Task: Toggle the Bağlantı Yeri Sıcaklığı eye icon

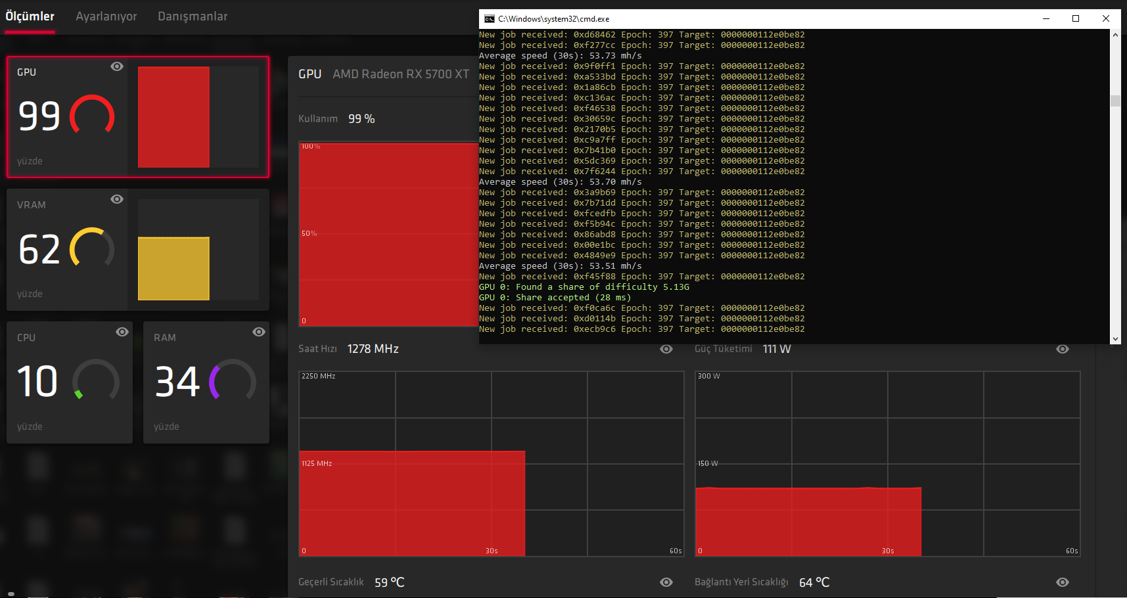Action: pos(1063,582)
